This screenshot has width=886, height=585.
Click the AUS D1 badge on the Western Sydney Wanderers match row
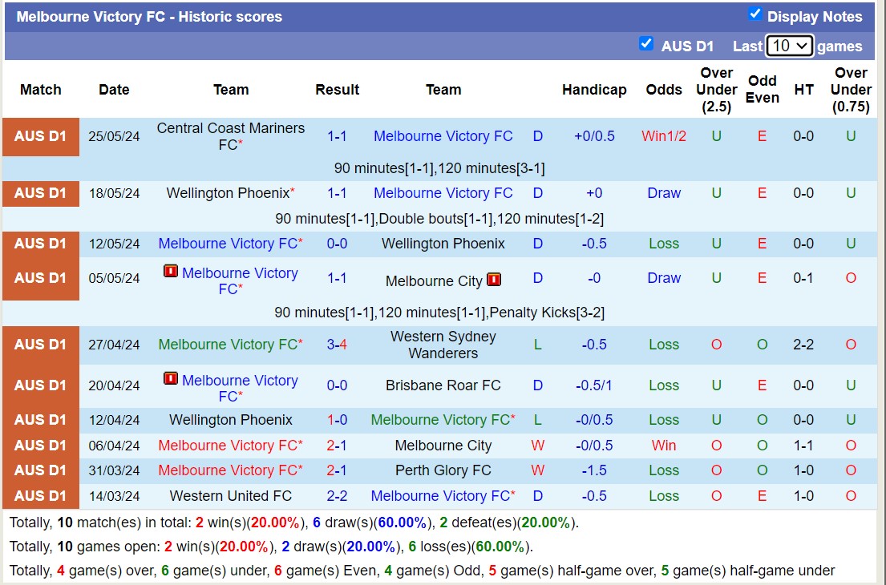tap(40, 345)
